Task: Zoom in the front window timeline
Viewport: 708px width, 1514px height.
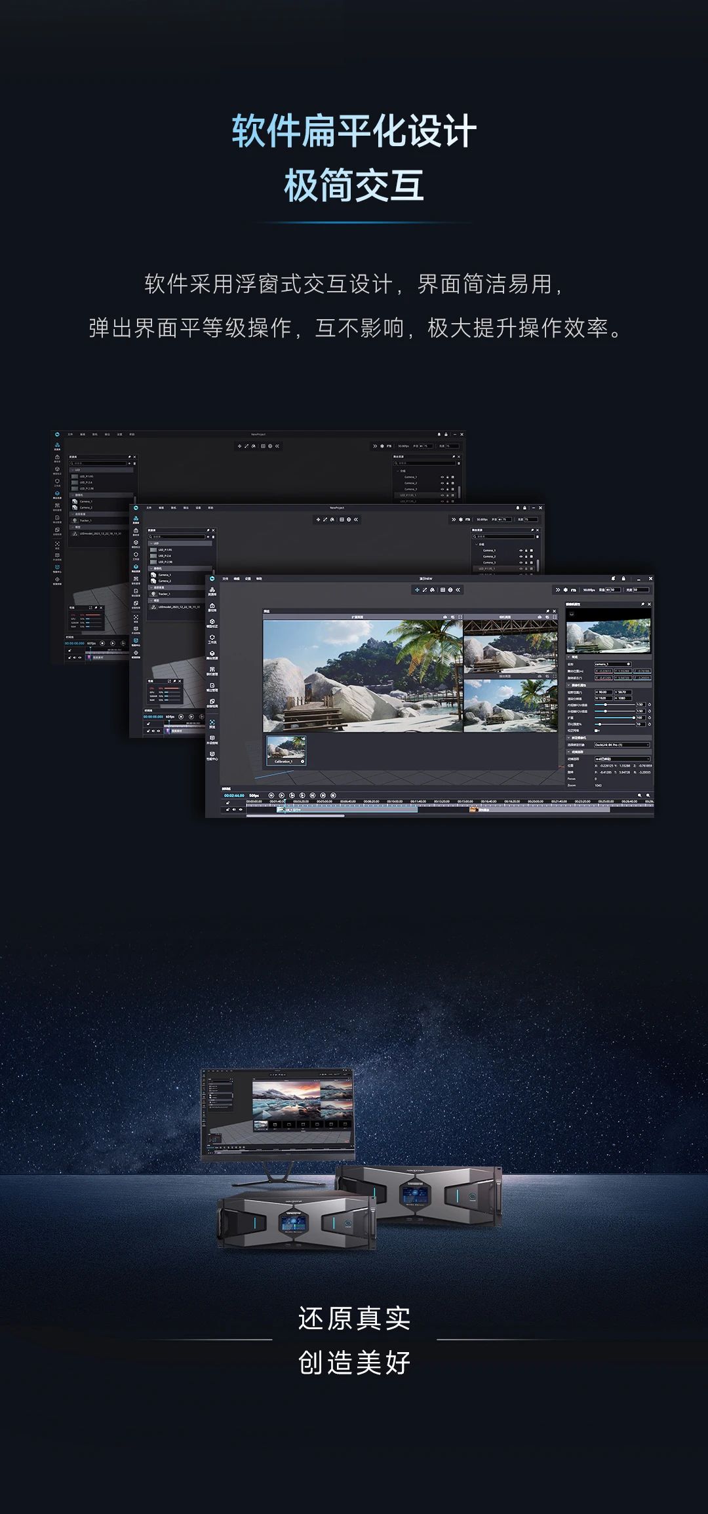Action: pyautogui.click(x=640, y=795)
